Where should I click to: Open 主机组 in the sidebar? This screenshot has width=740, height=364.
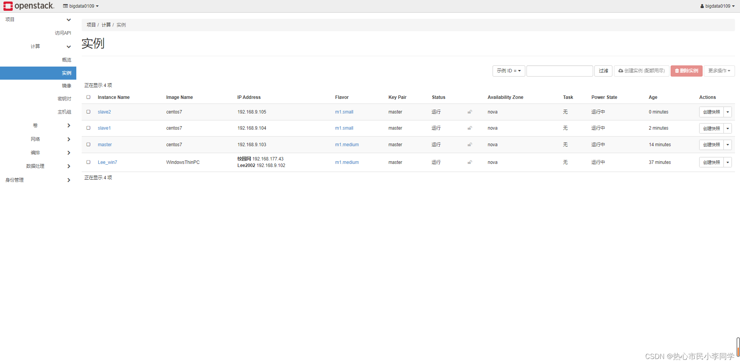tap(64, 112)
